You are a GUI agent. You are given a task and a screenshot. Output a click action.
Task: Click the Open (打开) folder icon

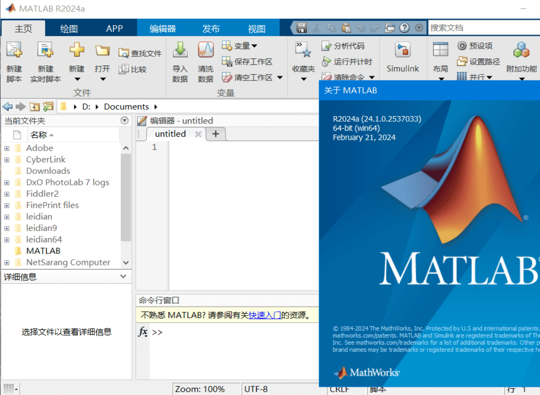(x=102, y=51)
